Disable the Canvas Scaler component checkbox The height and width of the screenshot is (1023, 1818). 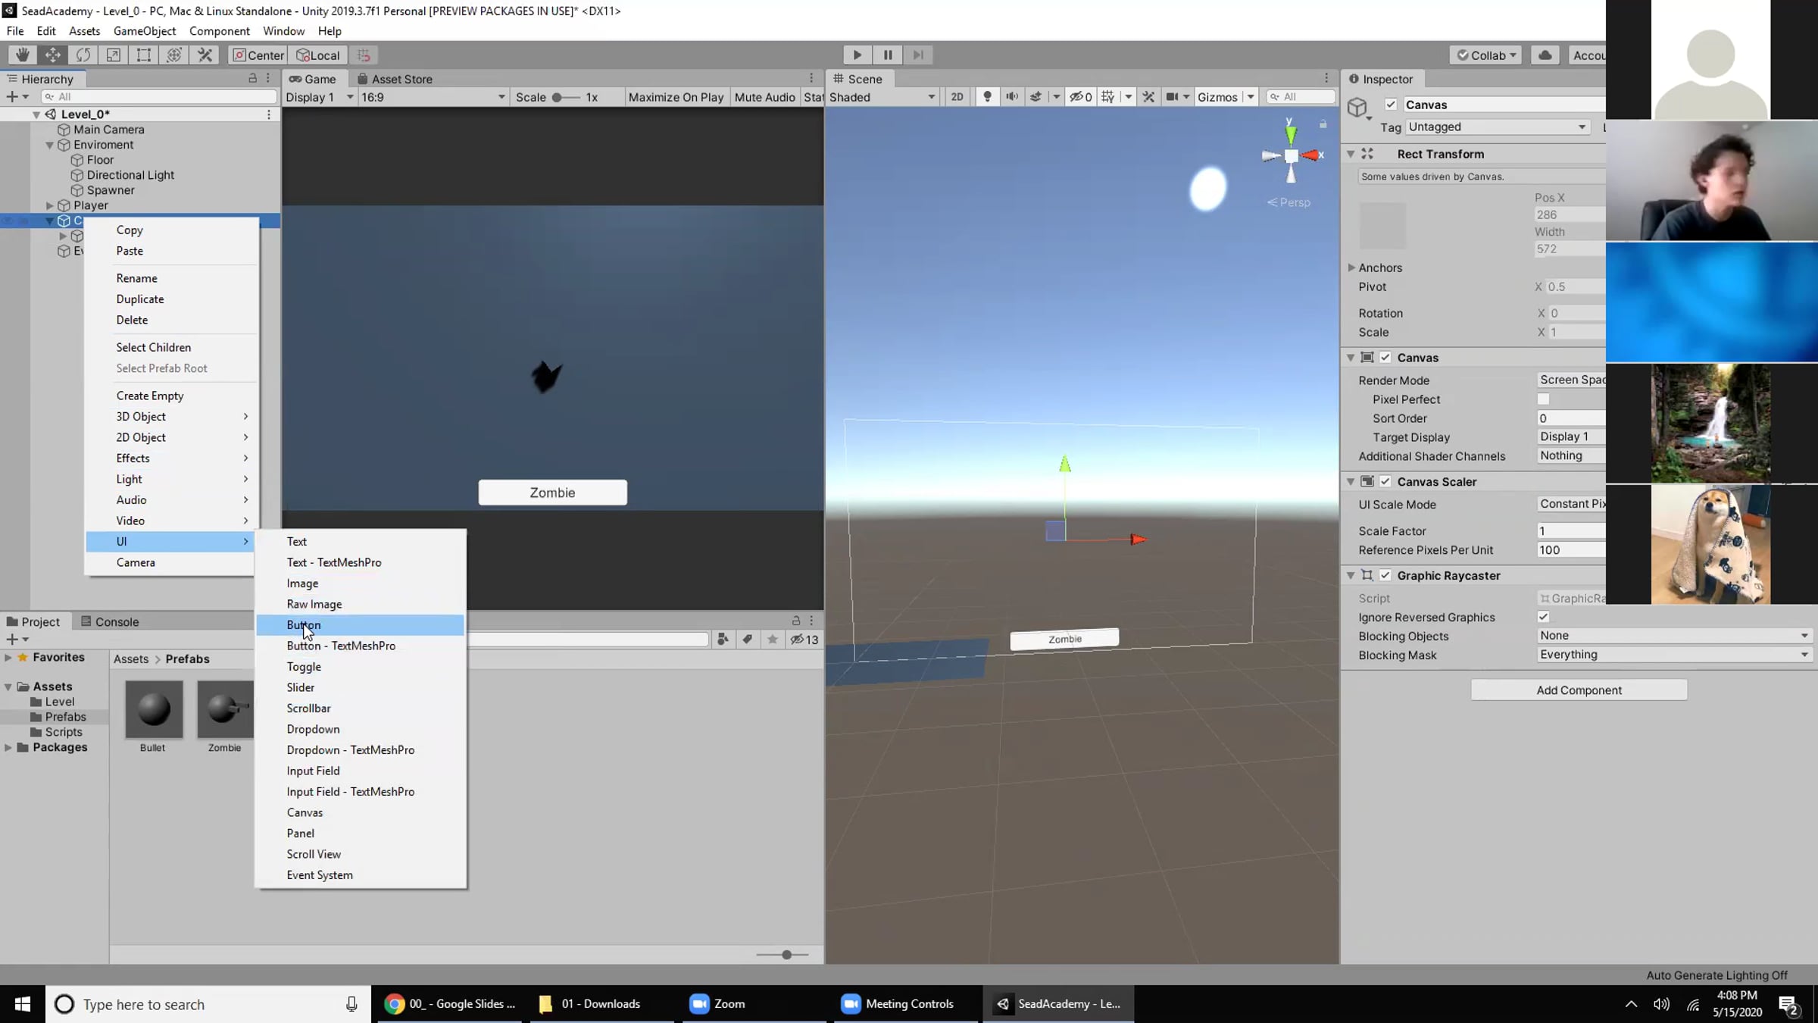pyautogui.click(x=1385, y=481)
